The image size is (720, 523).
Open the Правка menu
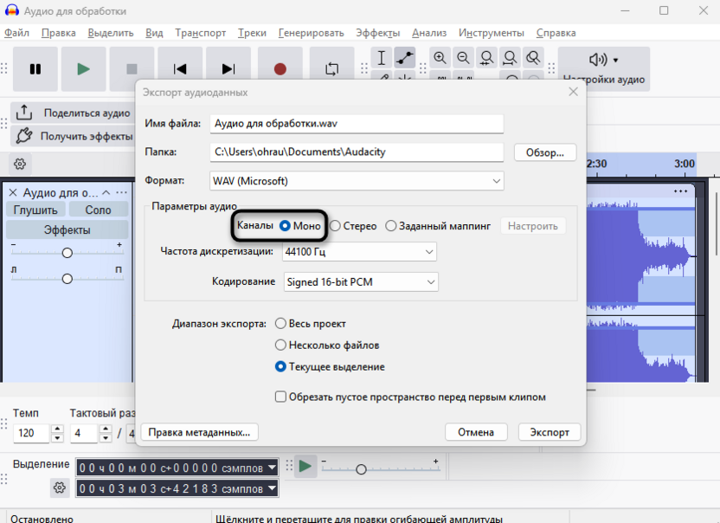(x=58, y=33)
